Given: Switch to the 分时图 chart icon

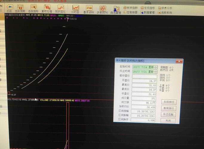Looking at the screenshot, I should coord(76,8).
